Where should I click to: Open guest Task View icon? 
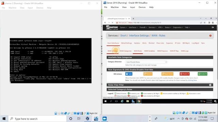click(116, 101)
